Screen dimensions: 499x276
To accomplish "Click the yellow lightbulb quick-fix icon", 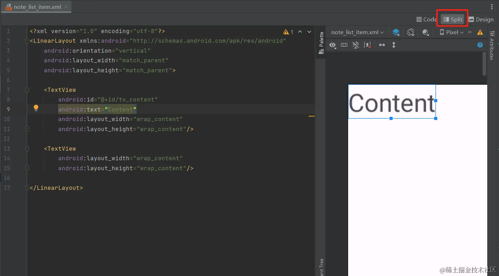I will click(36, 108).
